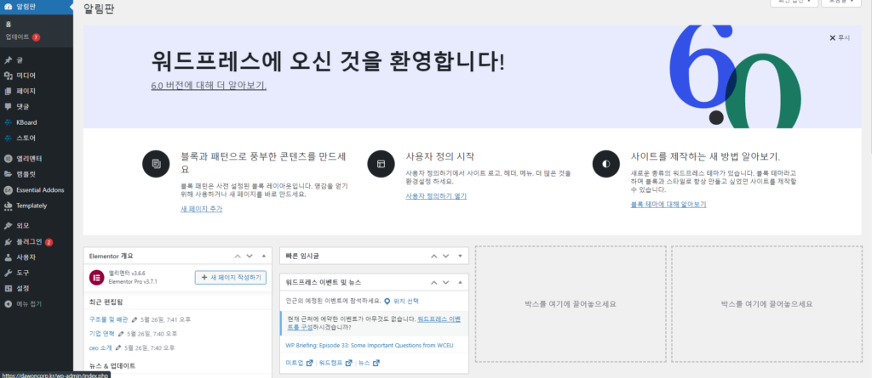The image size is (872, 378).
Task: Click the 새 페이지 작성하기 button
Action: tap(230, 278)
